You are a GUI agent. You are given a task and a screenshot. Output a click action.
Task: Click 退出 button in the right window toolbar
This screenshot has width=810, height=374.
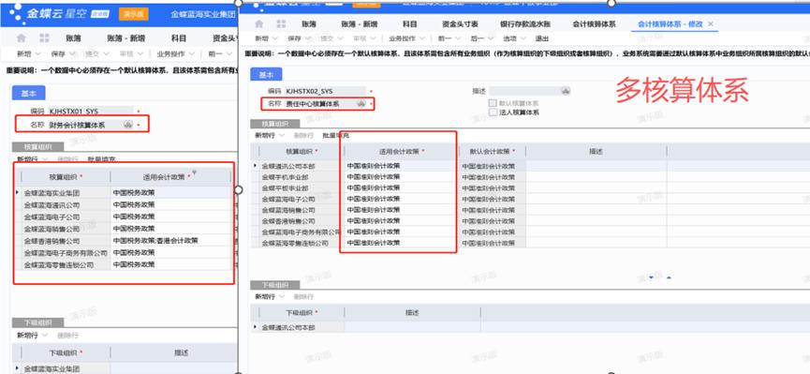pyautogui.click(x=542, y=38)
